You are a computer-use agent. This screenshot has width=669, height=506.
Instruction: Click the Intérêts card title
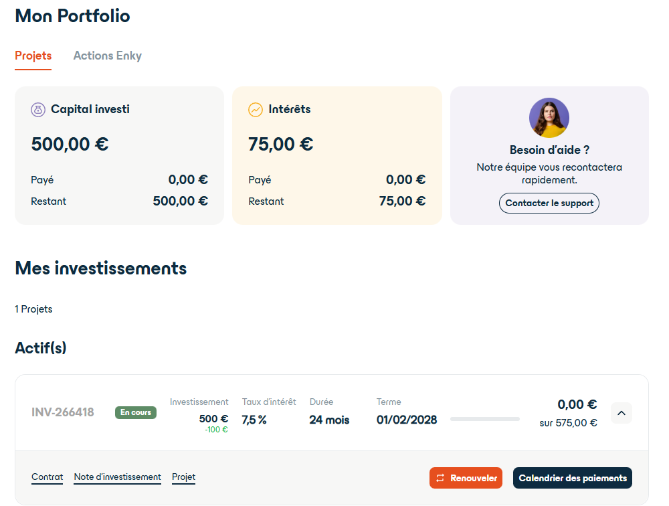pos(289,109)
